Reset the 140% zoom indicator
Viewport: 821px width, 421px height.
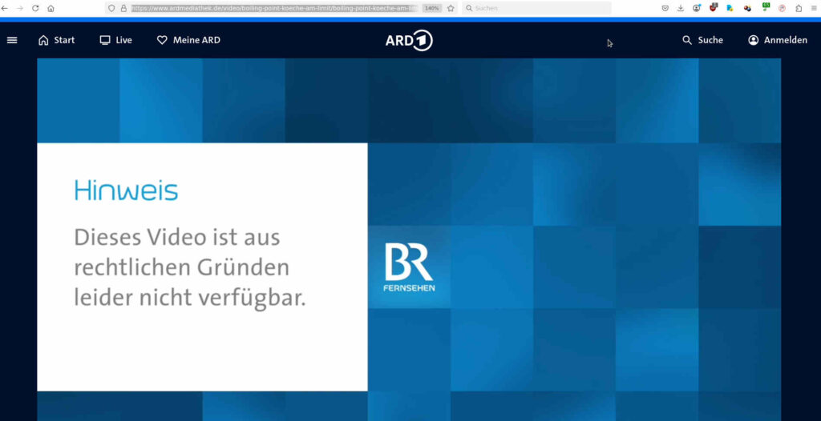pyautogui.click(x=432, y=8)
